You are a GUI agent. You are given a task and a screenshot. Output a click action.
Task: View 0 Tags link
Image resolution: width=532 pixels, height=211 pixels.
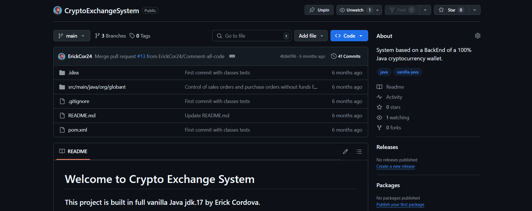tap(140, 36)
